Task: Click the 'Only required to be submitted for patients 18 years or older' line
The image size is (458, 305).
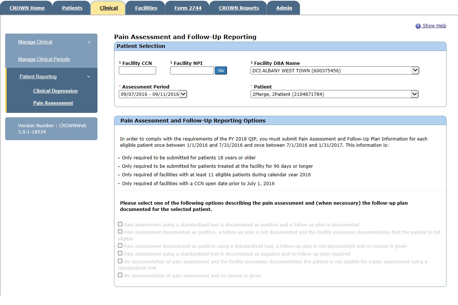Action: pos(189,158)
